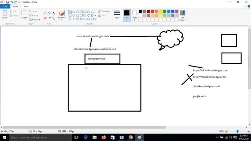Select the Magnifier tool
This screenshot has height=141, width=251.
point(53,18)
